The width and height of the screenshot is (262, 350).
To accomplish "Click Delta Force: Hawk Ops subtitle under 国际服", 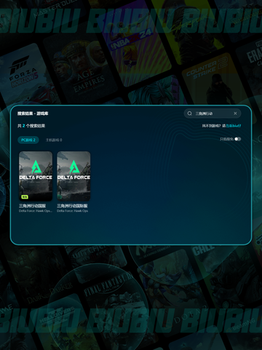I will [72, 211].
